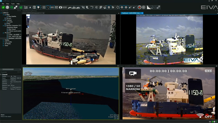Click the Refresh IP Camera property value
This screenshot has height=123, width=218.
pyautogui.click(x=16, y=89)
